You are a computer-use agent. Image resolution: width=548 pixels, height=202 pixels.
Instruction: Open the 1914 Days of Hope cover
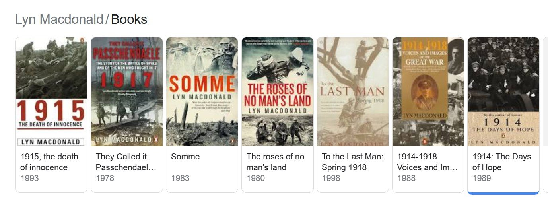[503, 92]
